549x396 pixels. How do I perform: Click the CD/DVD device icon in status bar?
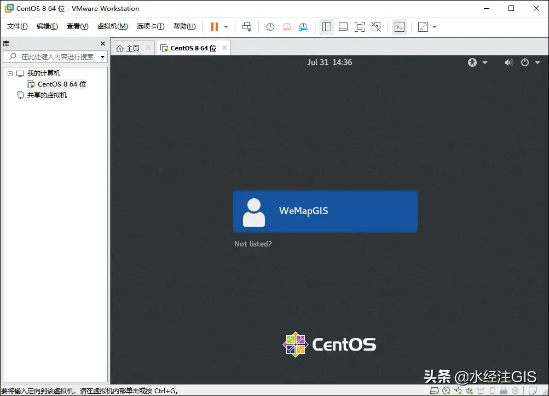pyautogui.click(x=446, y=390)
